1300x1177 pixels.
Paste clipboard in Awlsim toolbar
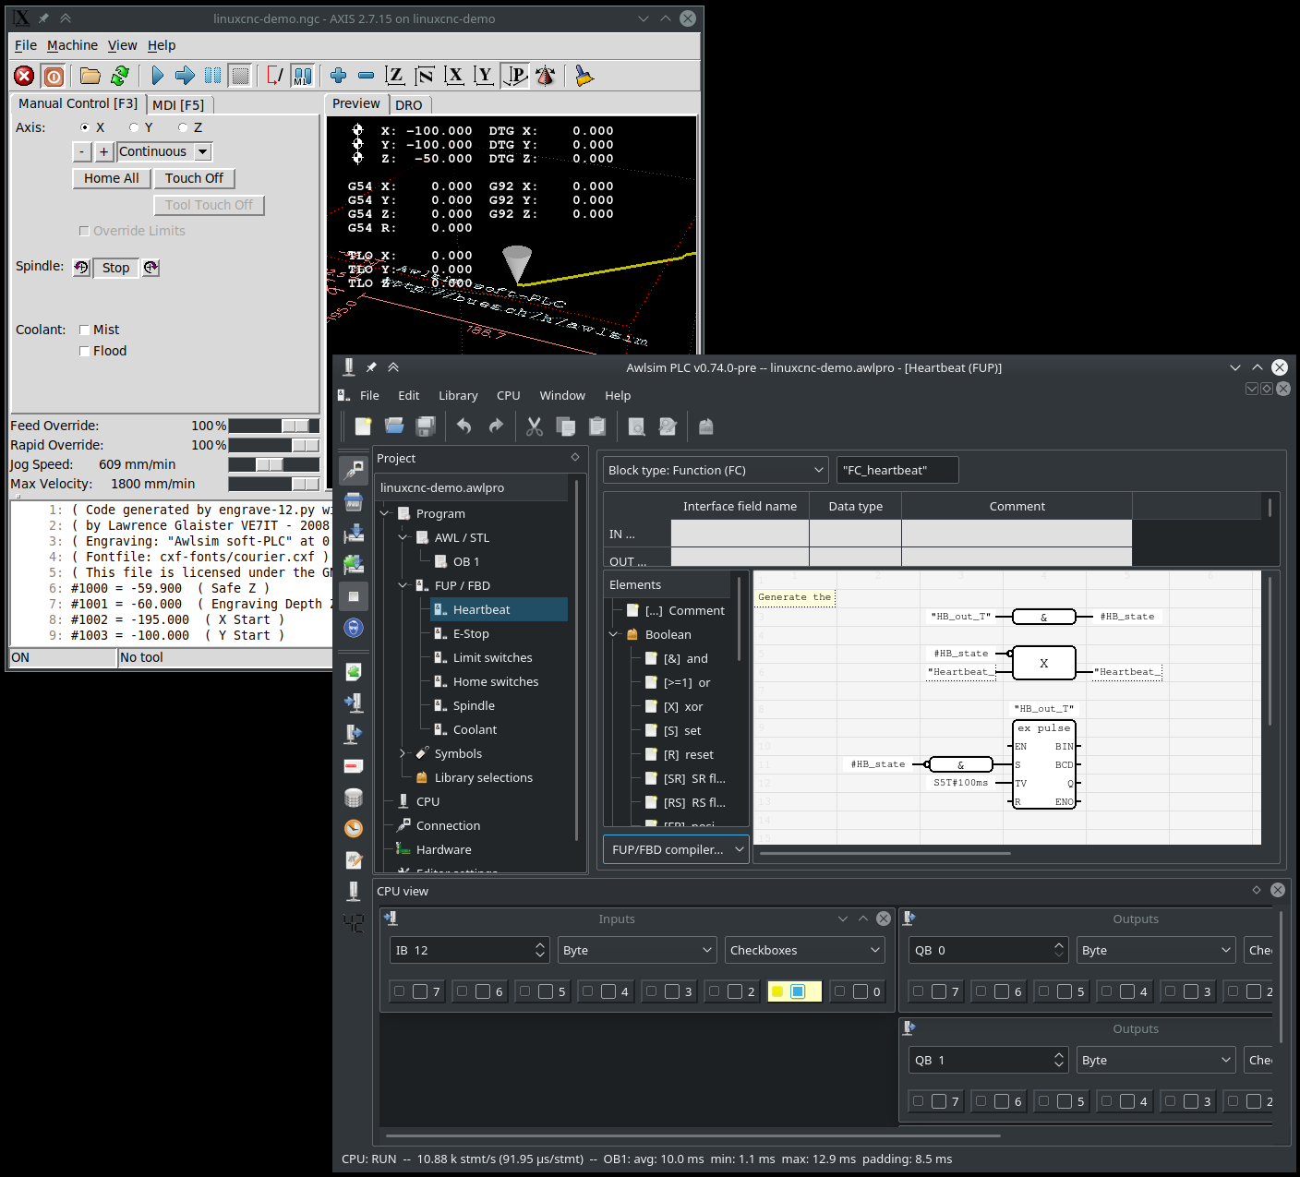[597, 426]
